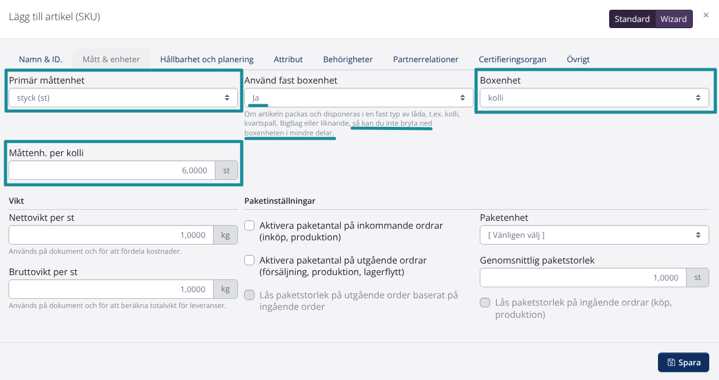719x380 pixels.
Task: Close the Lägg till artikel dialog
Action: click(706, 15)
